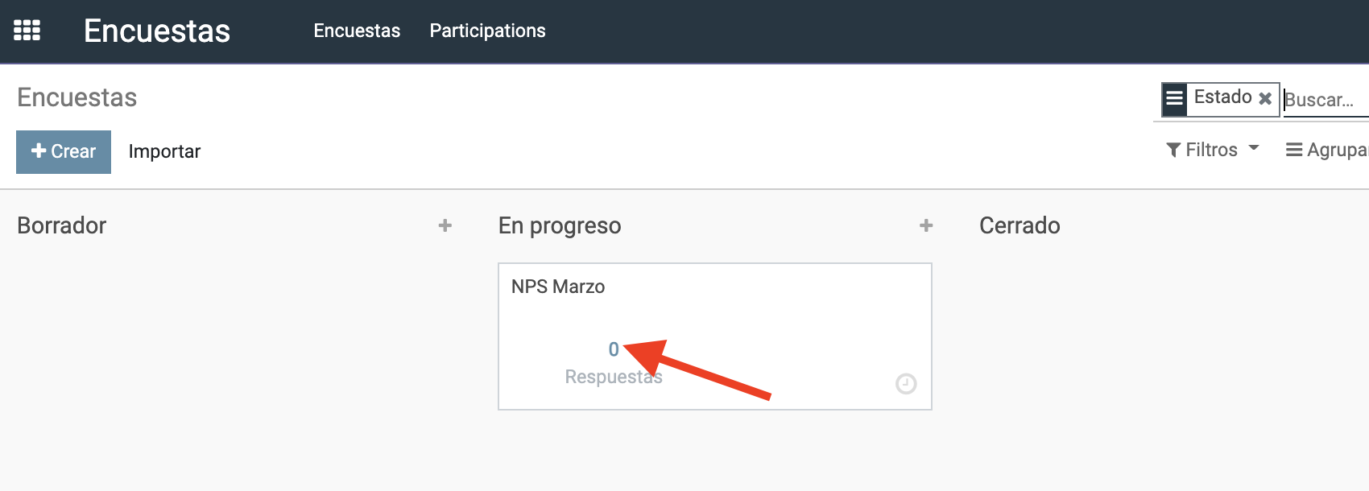Screen dimensions: 1369x491
Task: Add a card in En progreso column
Action: tap(926, 226)
